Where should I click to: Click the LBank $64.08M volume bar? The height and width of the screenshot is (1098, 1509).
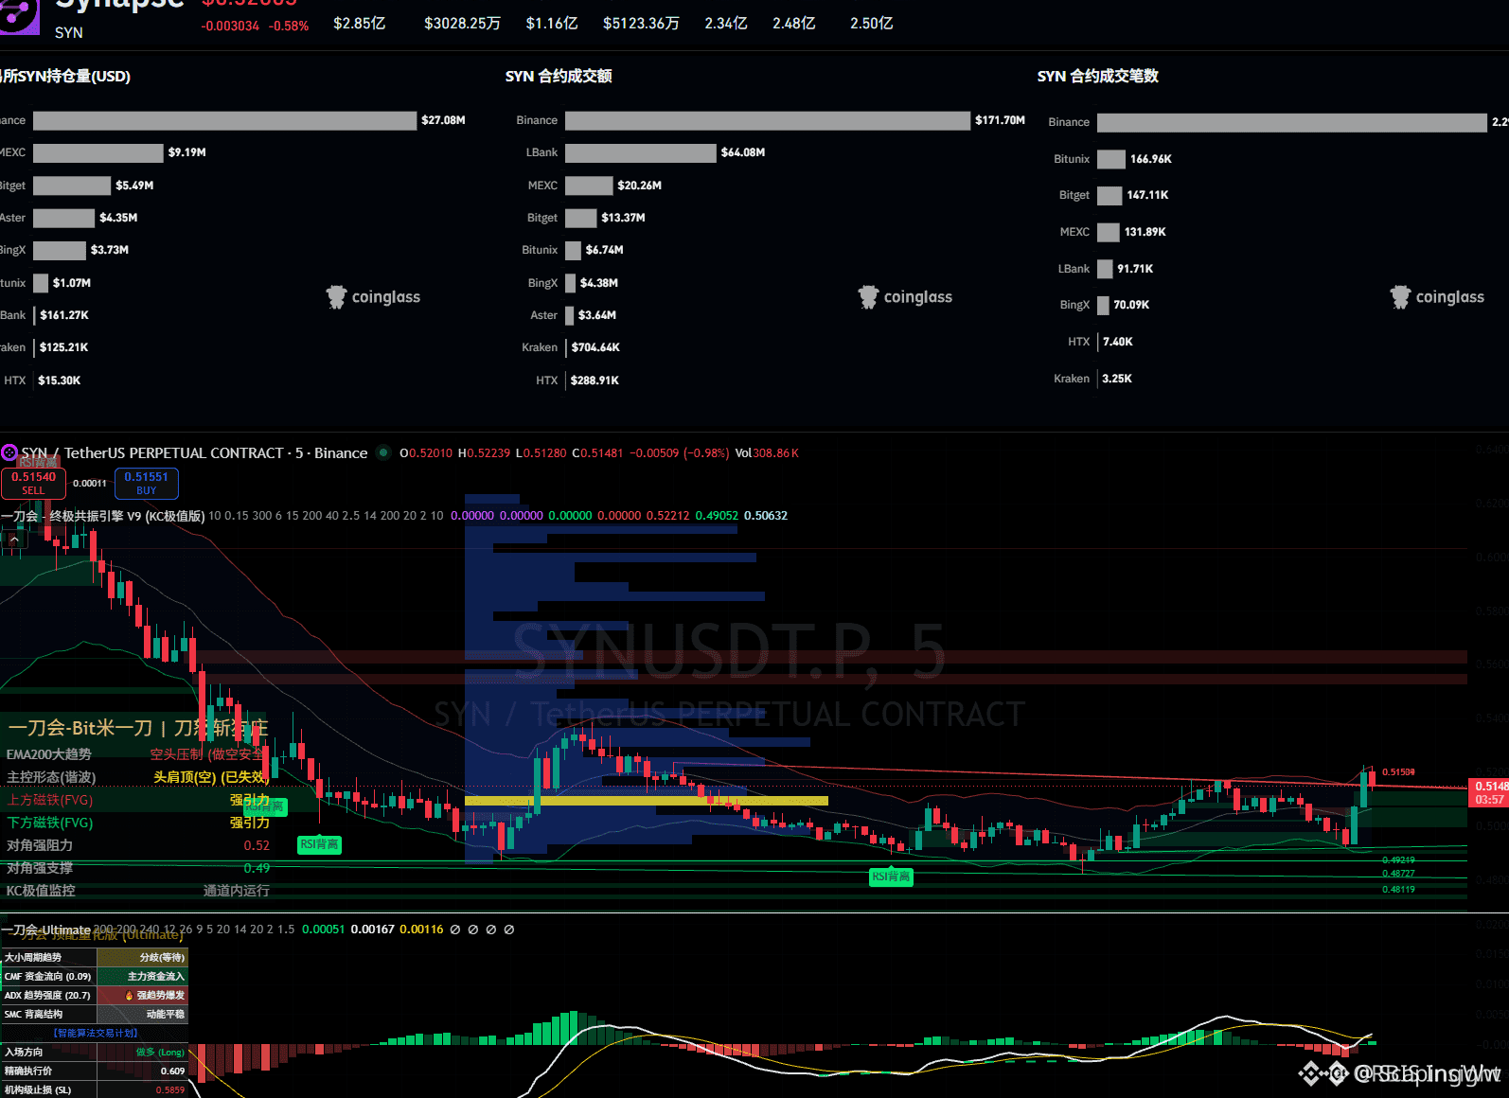[x=641, y=152]
